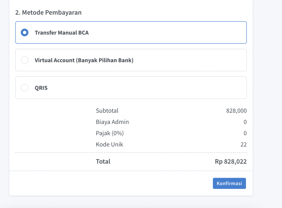Viewport: 282px width, 208px height.
Task: Select the Transfer Manual BCA radio button
Action: tap(25, 33)
